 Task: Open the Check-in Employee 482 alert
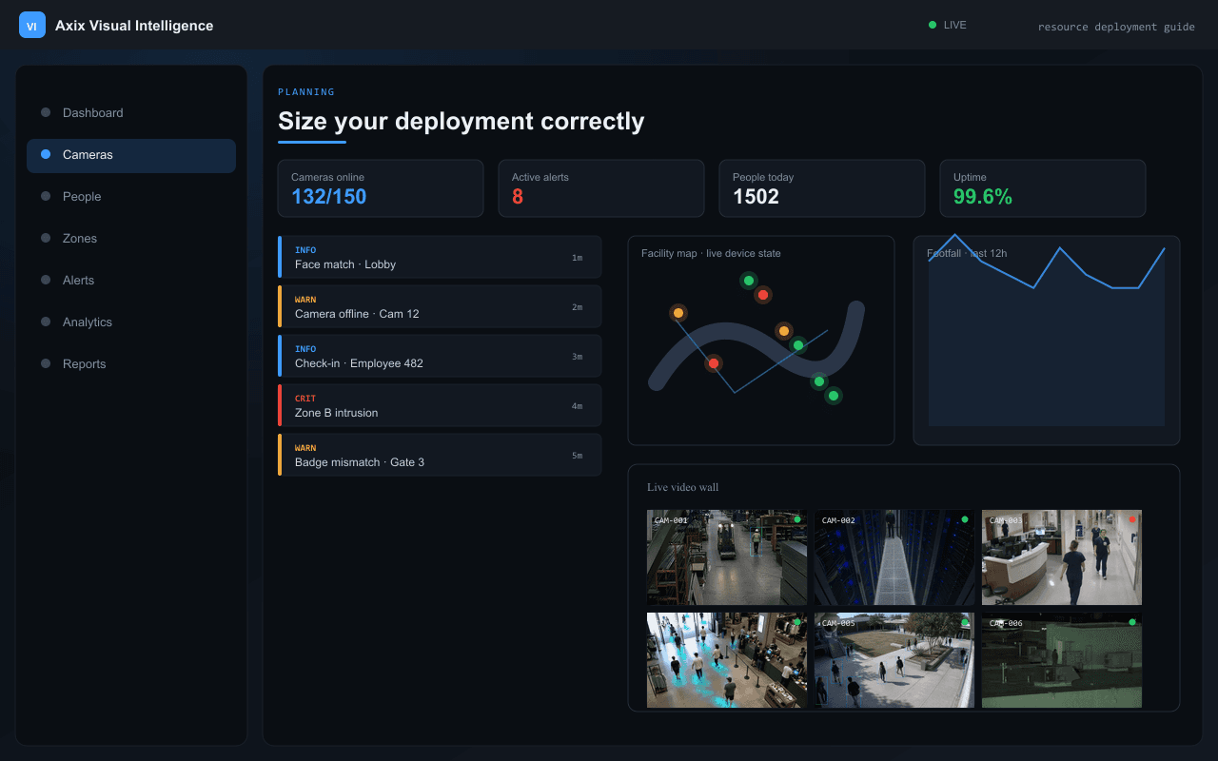click(440, 356)
